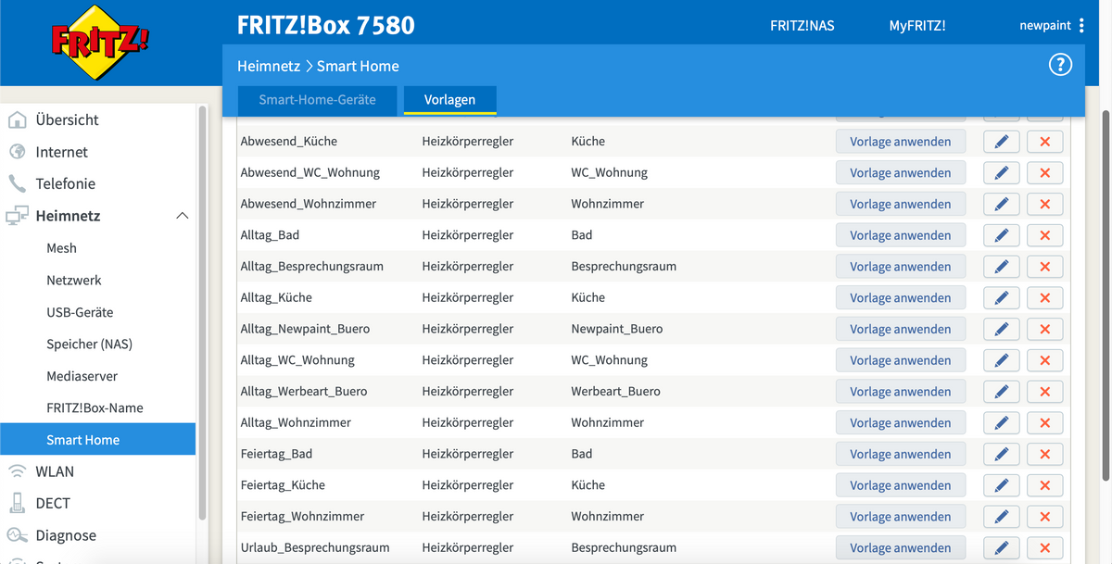Click the Newpaint_Buero room cell
Viewport: 1112px width, 564px height.
(x=617, y=329)
